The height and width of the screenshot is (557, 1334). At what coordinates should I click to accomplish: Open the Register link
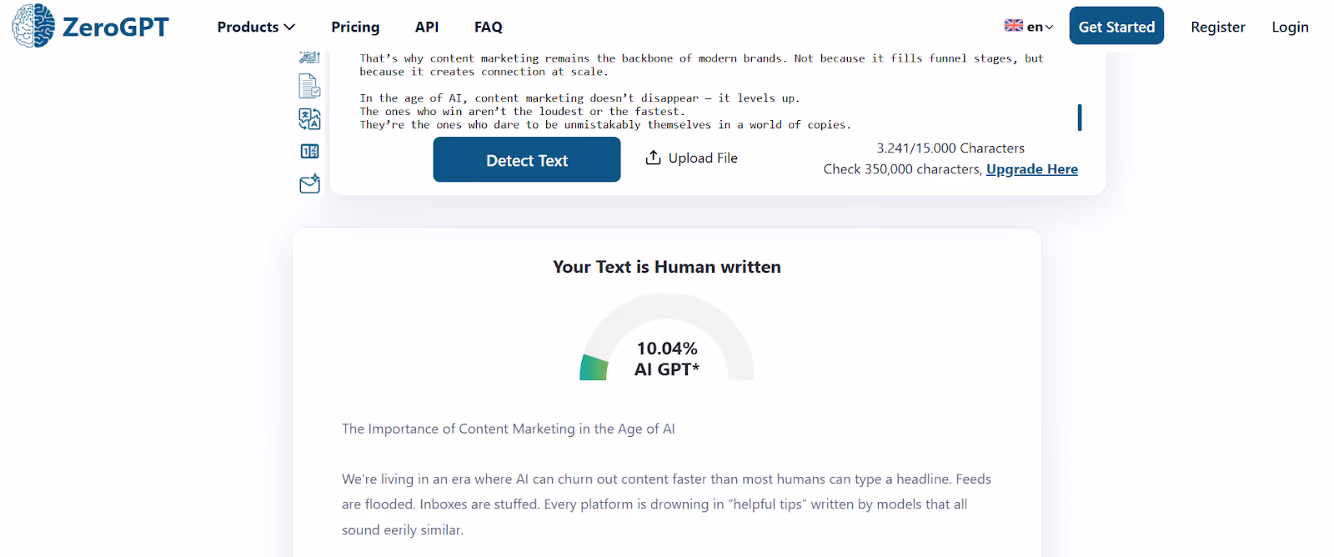click(x=1217, y=27)
